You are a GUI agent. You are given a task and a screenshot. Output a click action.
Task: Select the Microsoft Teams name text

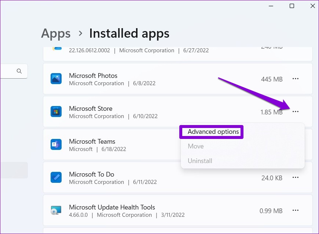click(x=92, y=141)
